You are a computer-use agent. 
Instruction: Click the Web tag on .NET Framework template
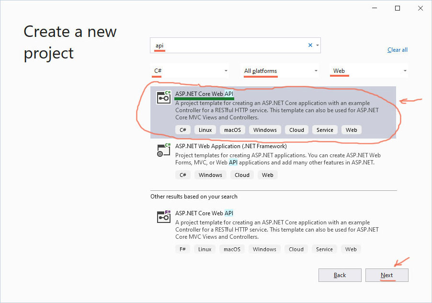tap(268, 175)
